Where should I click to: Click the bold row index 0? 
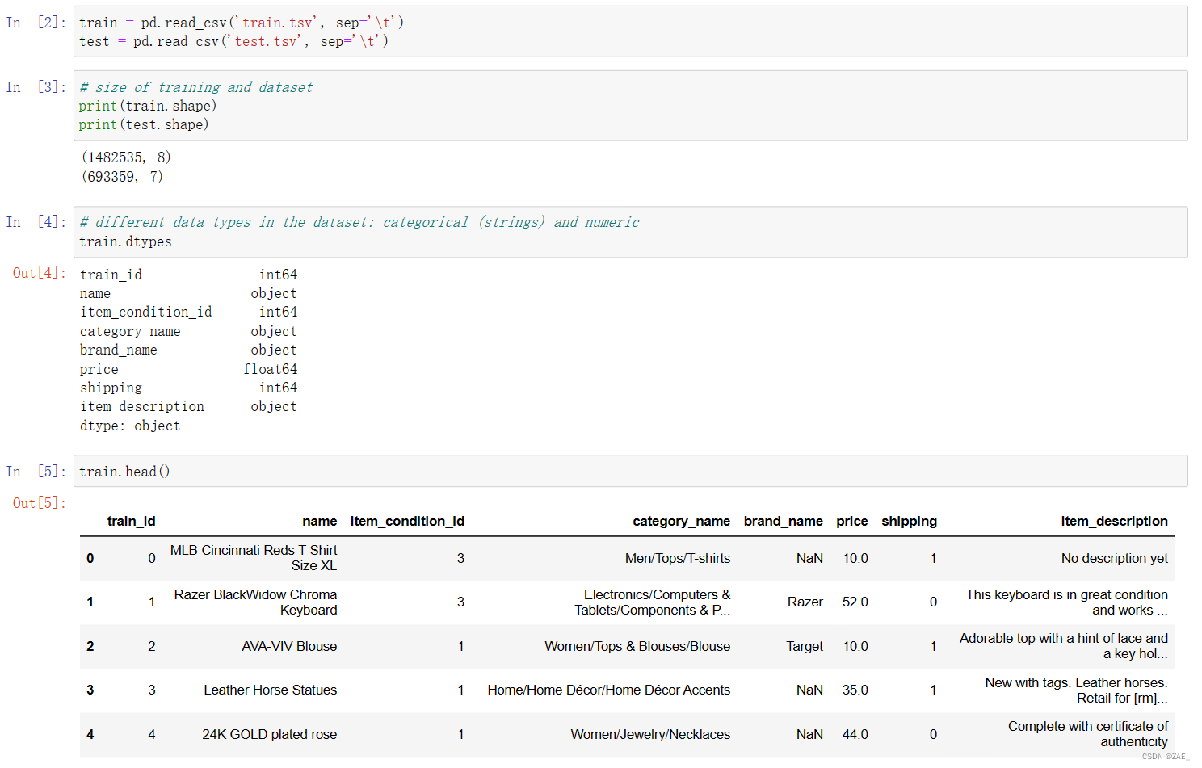point(90,558)
